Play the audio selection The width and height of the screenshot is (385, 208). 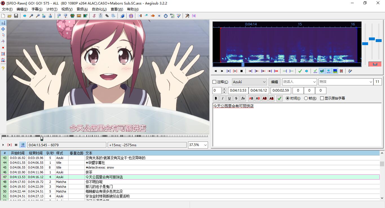[x=228, y=71]
